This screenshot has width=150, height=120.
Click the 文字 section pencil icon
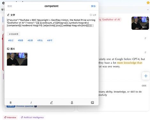click(x=8, y=15)
